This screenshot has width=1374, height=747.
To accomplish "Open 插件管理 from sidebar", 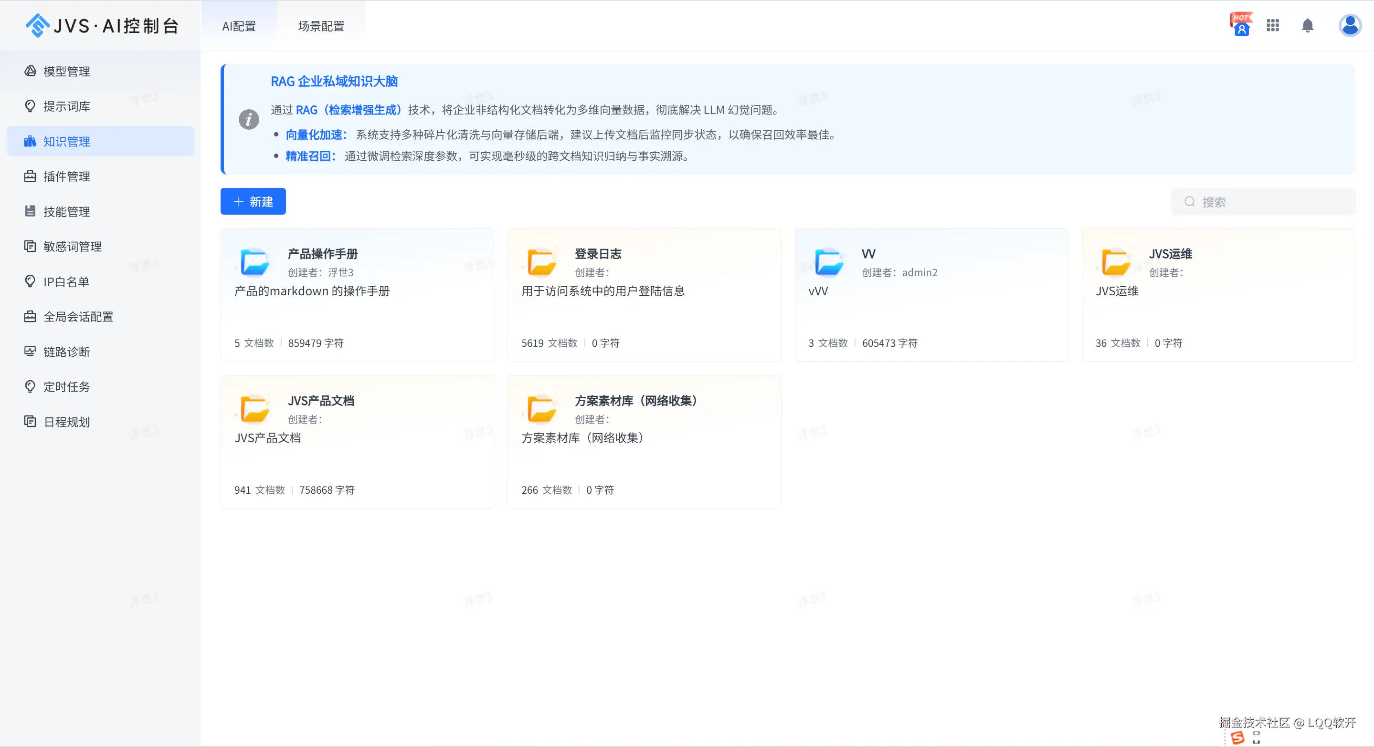I will coord(66,176).
